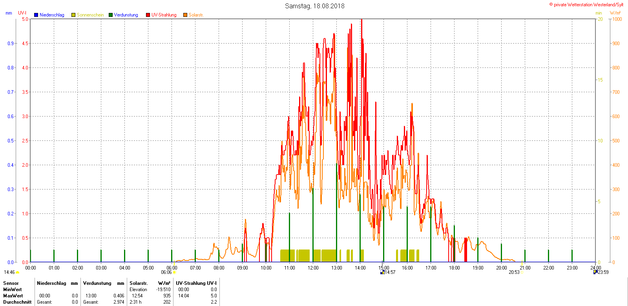Click the sunset marker beside 20:53
The image size is (628, 306).
(522, 272)
